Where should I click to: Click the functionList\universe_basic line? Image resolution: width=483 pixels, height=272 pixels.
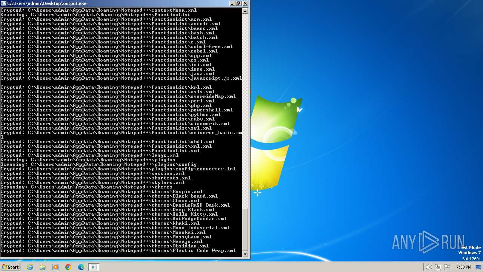(121, 133)
